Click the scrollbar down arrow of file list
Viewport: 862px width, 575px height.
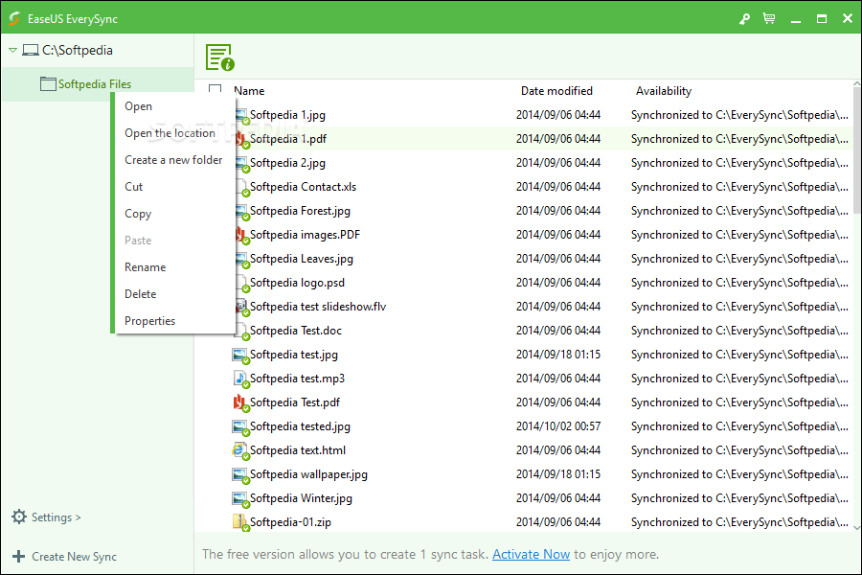click(x=857, y=527)
